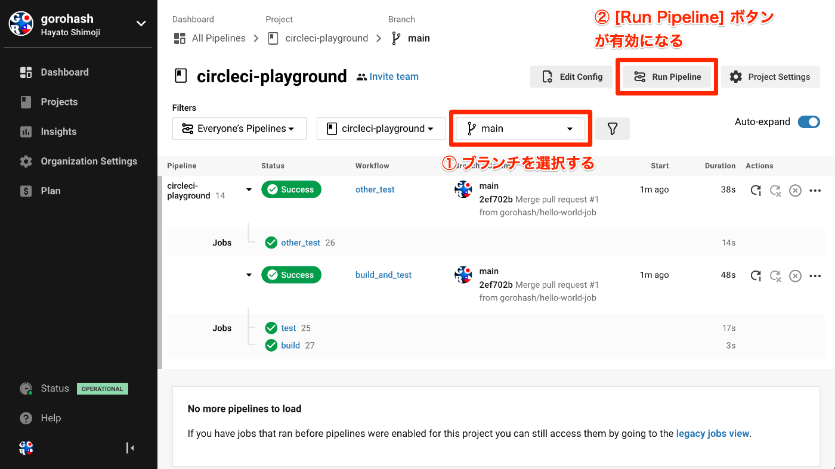Collapse the build_and_test workflow row caret
The image size is (835, 469).
click(249, 275)
